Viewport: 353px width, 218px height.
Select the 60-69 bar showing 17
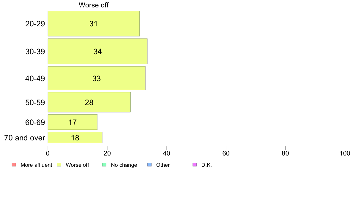[73, 122]
